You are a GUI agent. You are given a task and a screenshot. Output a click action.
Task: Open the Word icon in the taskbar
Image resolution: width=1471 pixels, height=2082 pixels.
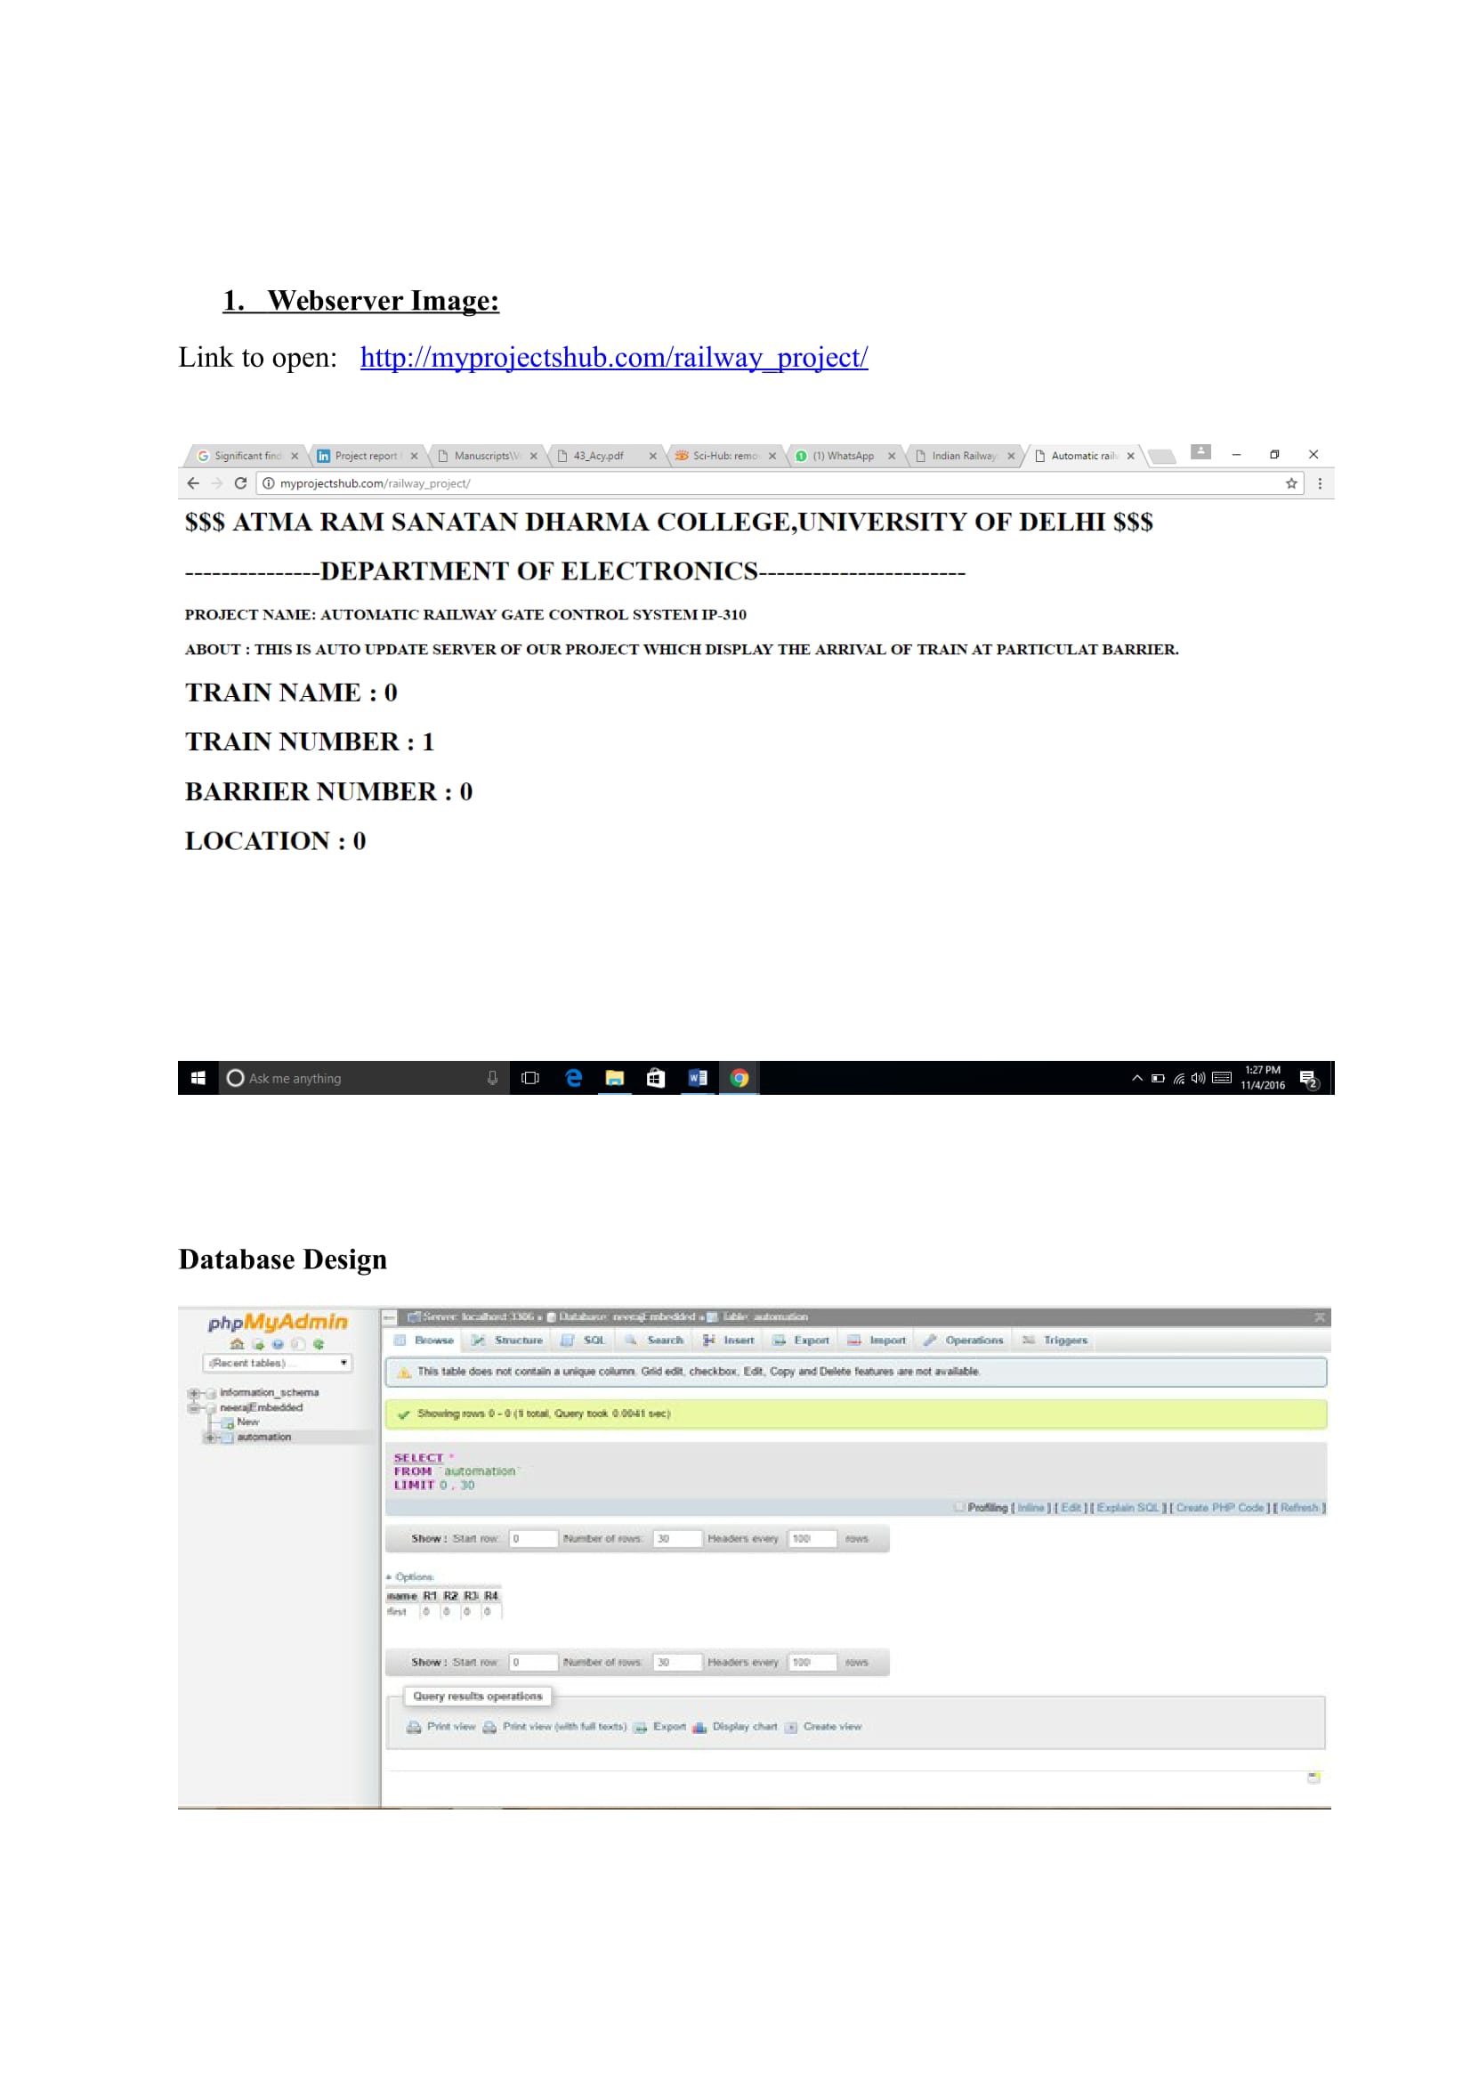point(697,1077)
